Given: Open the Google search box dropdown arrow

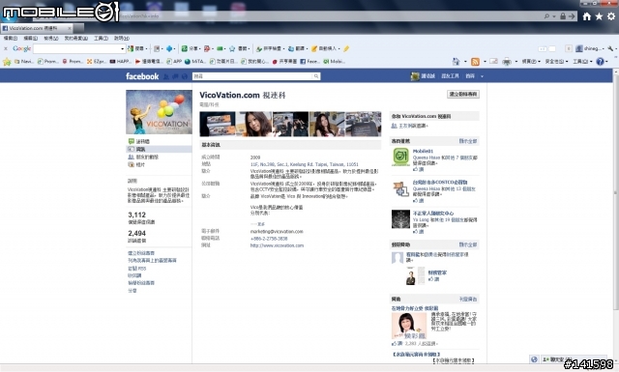Looking at the screenshot, I should [x=122, y=48].
